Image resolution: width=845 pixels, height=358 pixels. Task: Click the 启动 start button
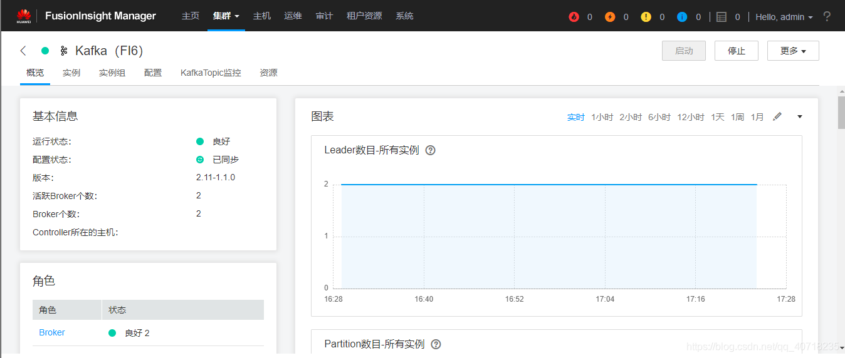point(684,51)
